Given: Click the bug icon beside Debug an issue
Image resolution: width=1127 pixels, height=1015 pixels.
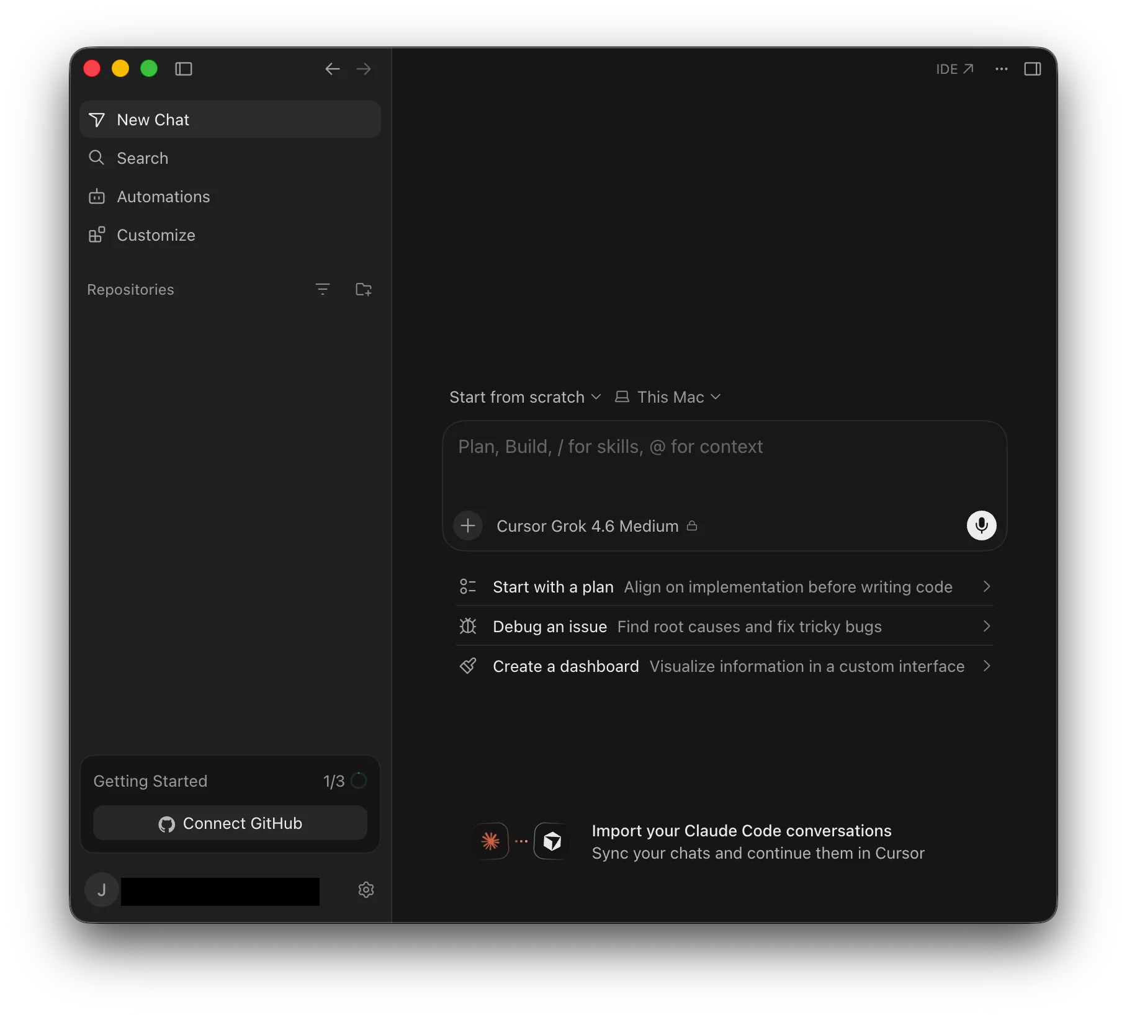Looking at the screenshot, I should click(468, 627).
